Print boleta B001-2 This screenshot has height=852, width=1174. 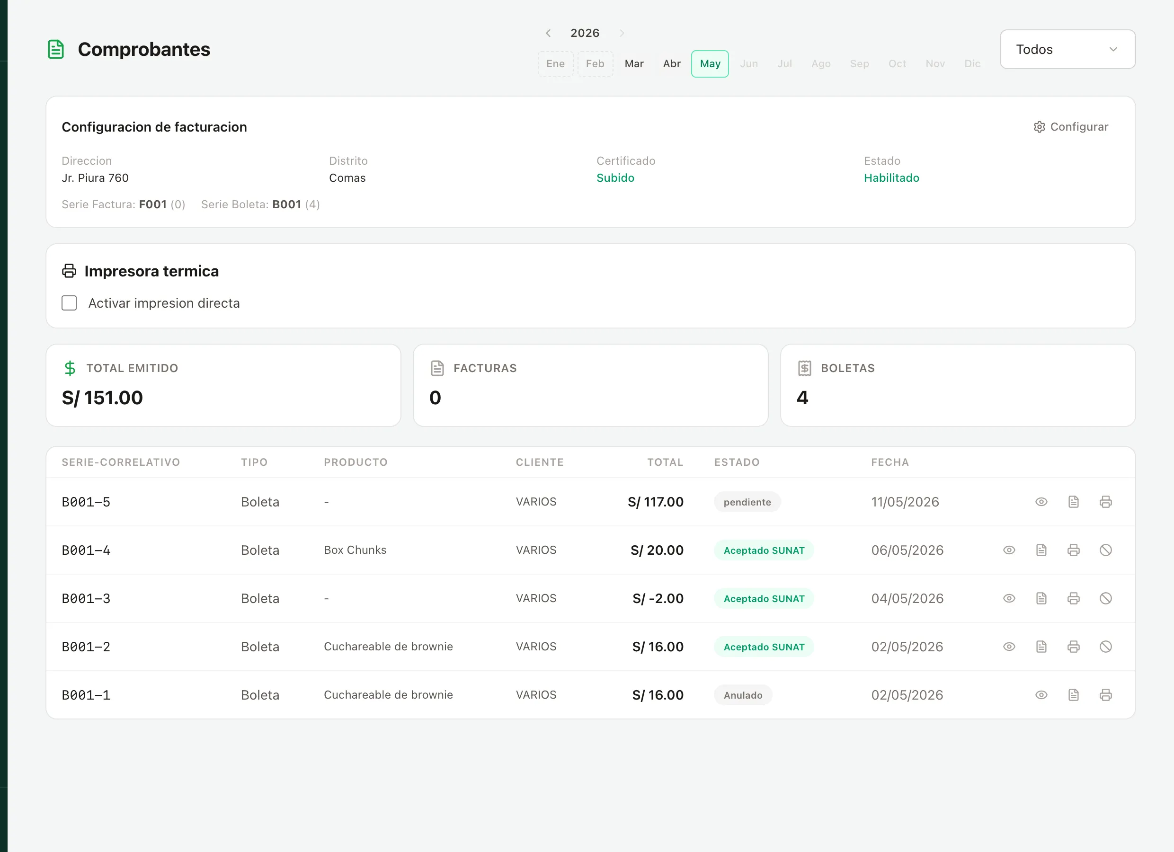click(x=1073, y=647)
